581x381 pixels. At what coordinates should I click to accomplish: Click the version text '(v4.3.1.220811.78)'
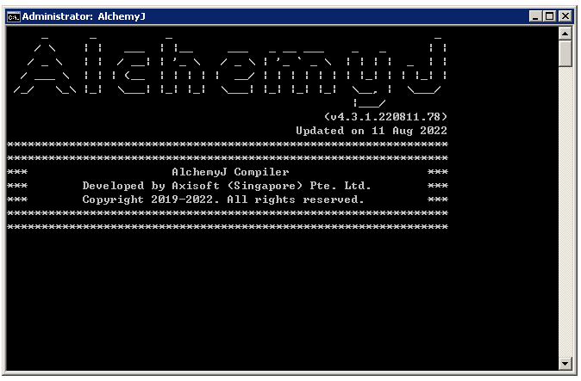click(x=385, y=117)
